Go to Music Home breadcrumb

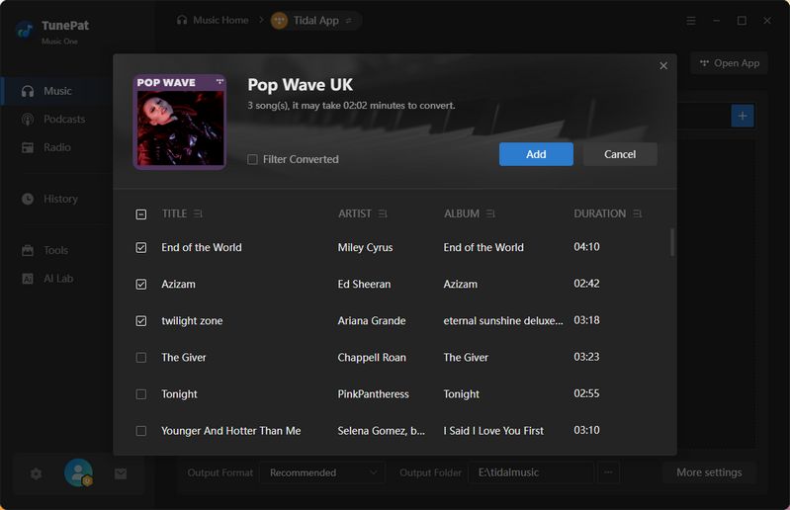point(220,20)
